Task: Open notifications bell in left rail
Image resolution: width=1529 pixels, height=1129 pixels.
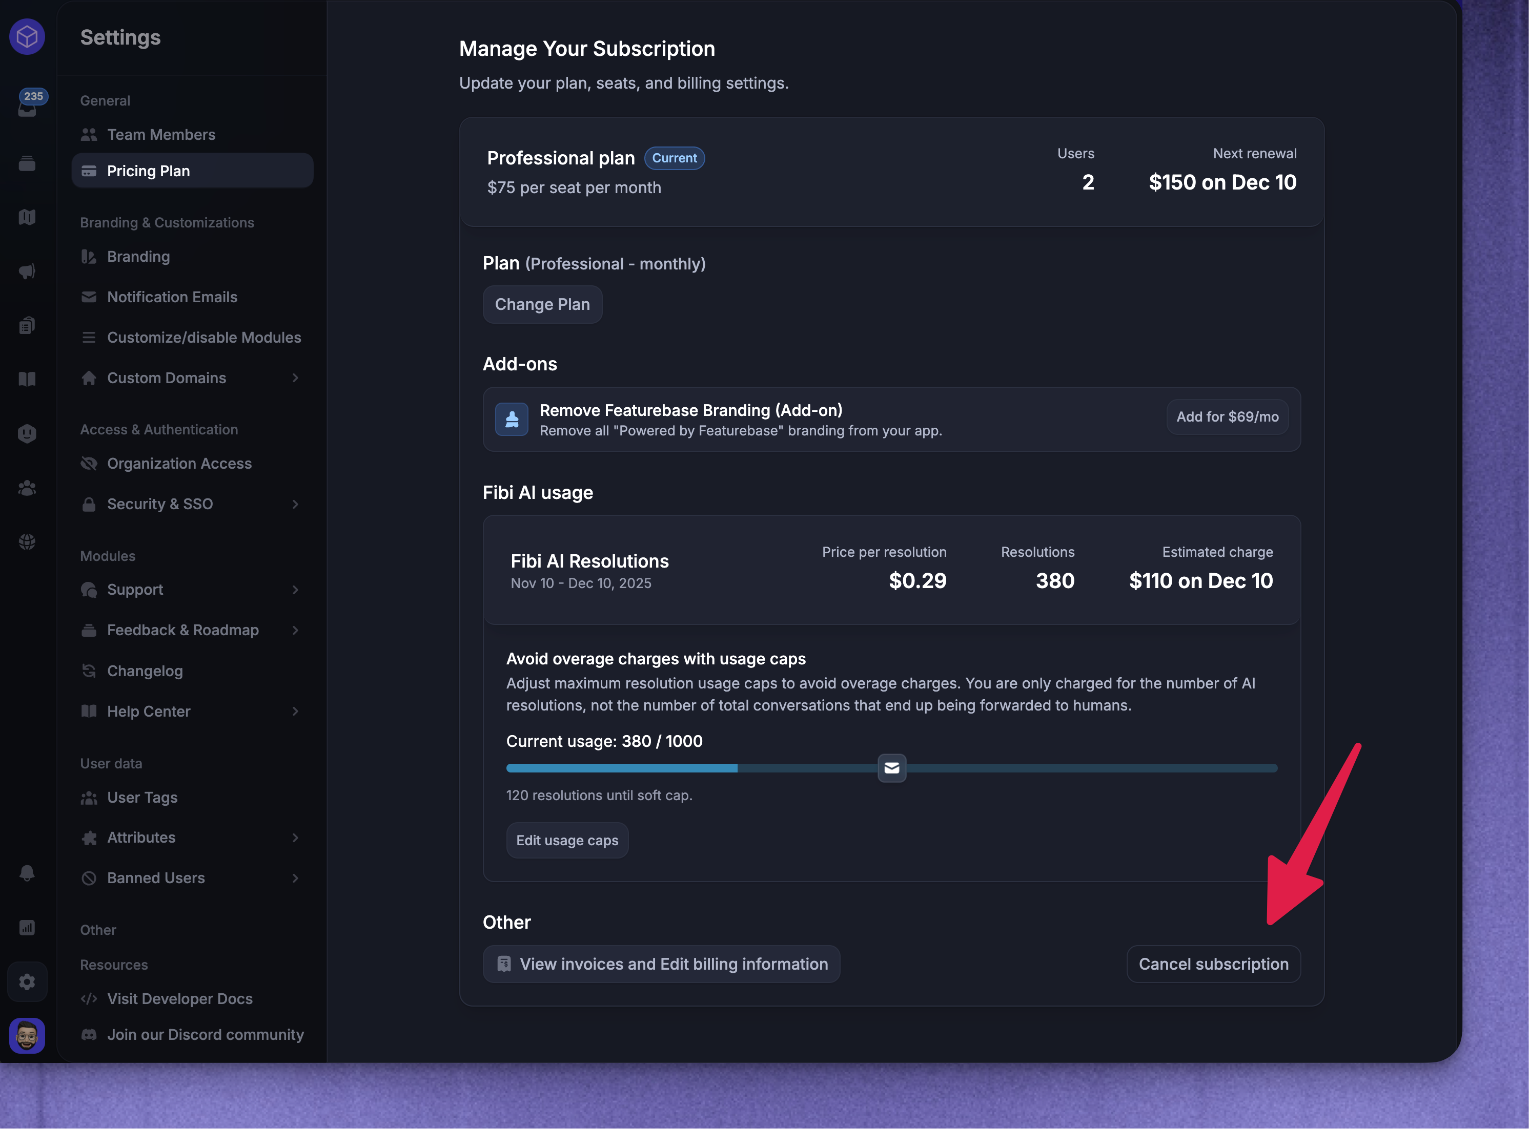Action: coord(27,873)
